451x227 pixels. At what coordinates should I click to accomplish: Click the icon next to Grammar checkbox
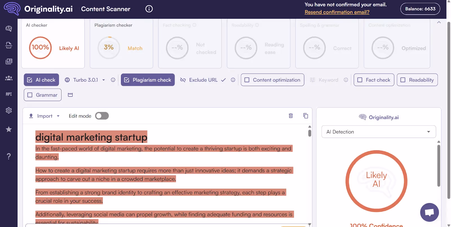click(70, 95)
